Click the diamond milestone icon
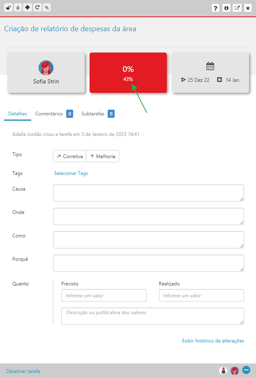 28,7
